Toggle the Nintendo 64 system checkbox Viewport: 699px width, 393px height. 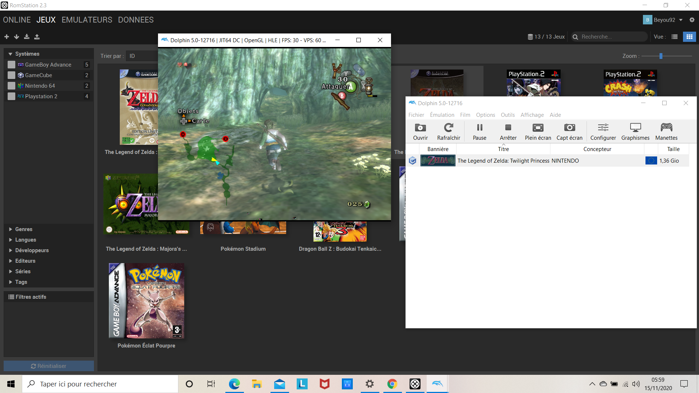coord(12,86)
